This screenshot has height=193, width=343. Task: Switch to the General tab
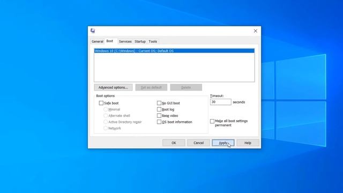coord(98,41)
